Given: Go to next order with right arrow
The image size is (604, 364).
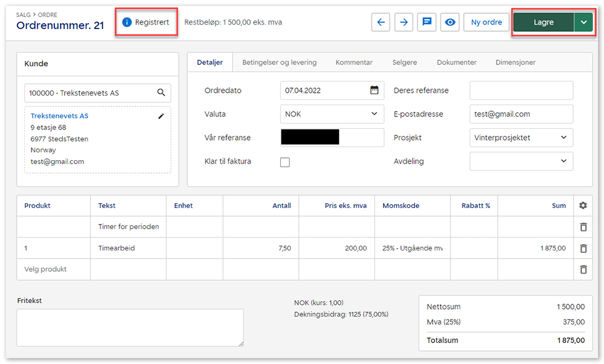Looking at the screenshot, I should click(x=404, y=22).
